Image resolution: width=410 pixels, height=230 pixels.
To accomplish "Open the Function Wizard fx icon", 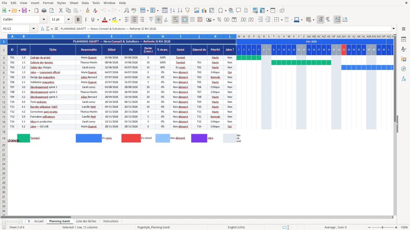I will pos(43,29).
